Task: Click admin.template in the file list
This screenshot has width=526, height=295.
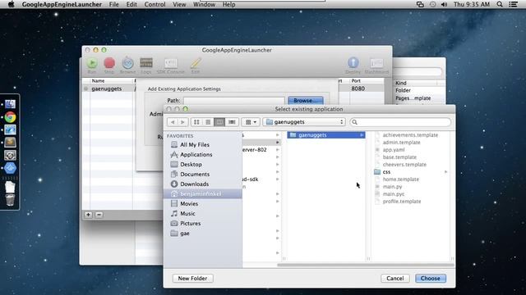Action: coord(401,142)
